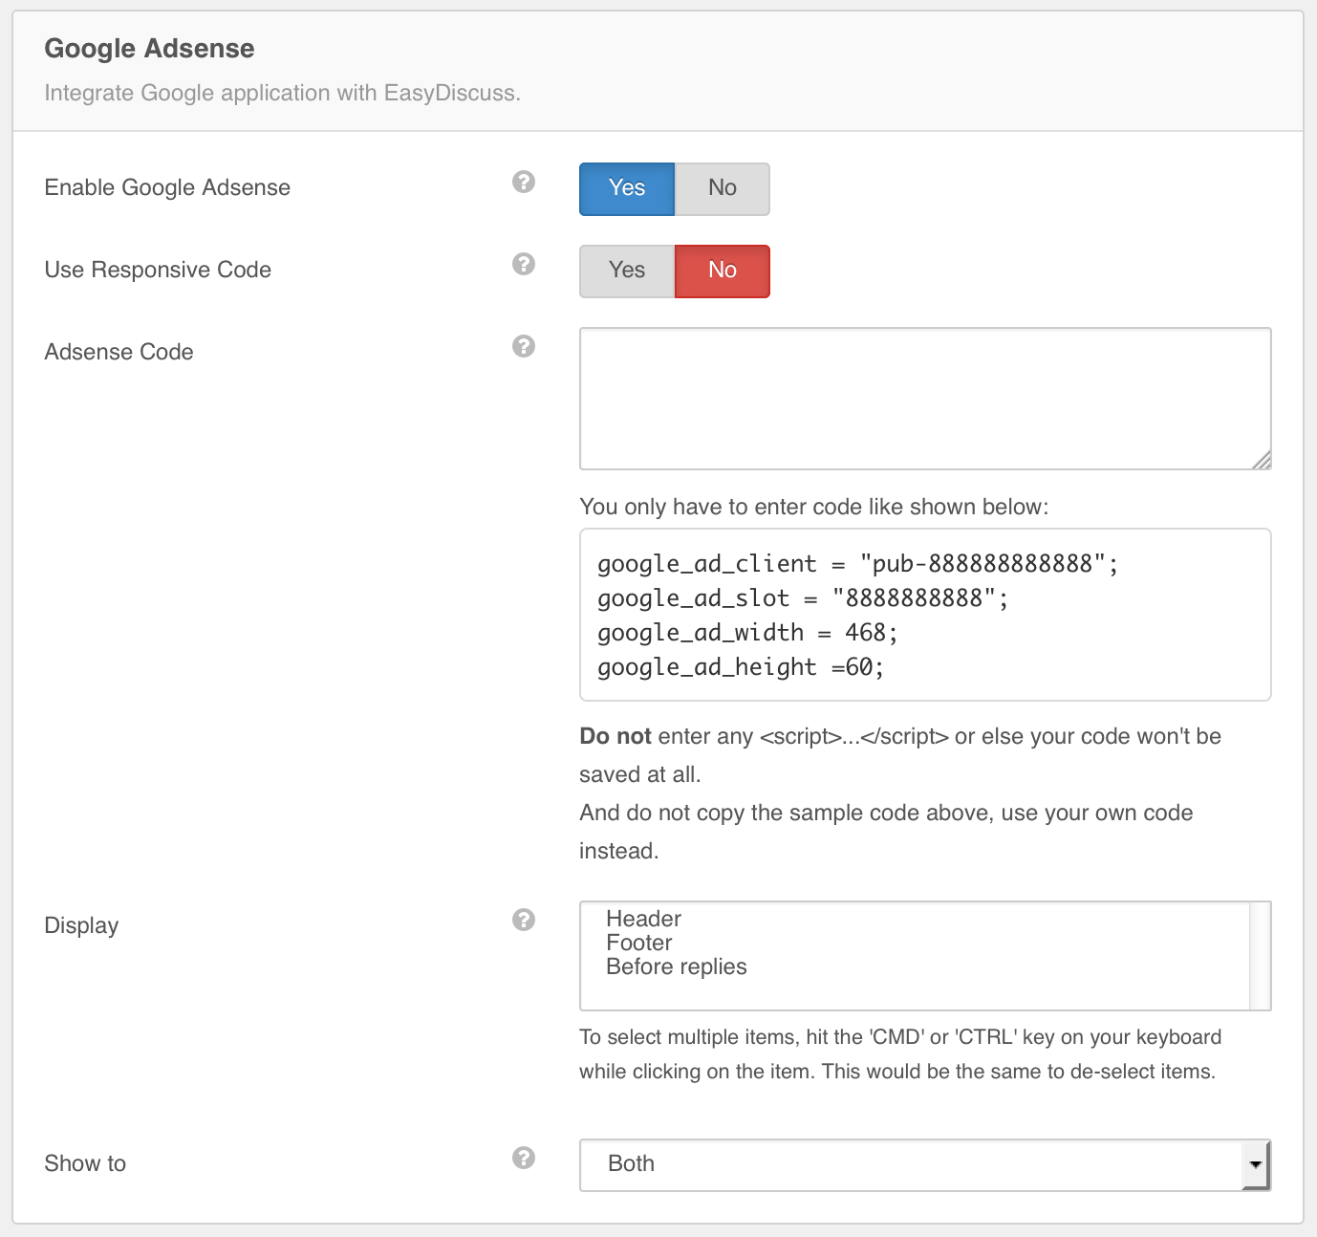Select Header in Display list

point(643,919)
